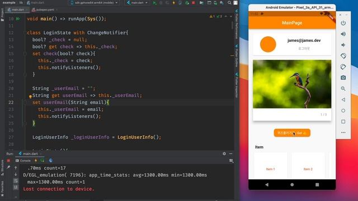Click emulator sidebar Overview square
The image size is (358, 201).
click(x=343, y=122)
